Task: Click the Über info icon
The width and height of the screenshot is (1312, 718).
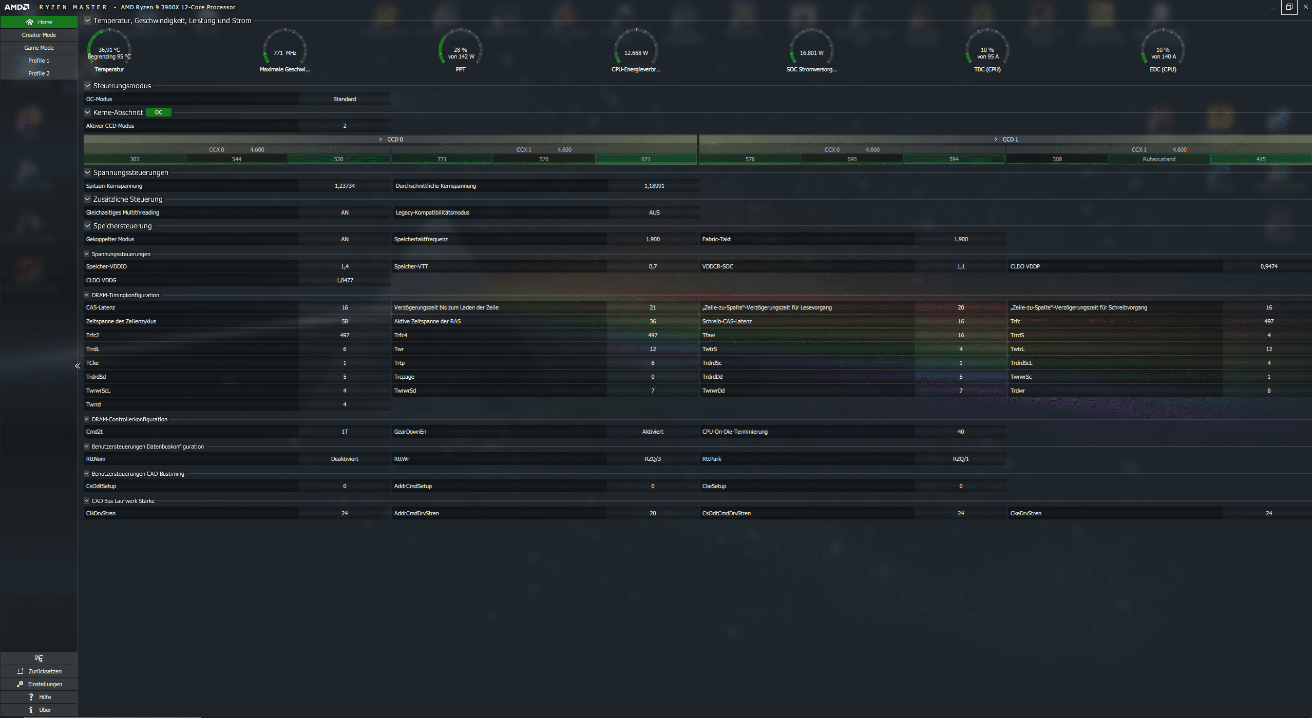Action: (x=31, y=710)
